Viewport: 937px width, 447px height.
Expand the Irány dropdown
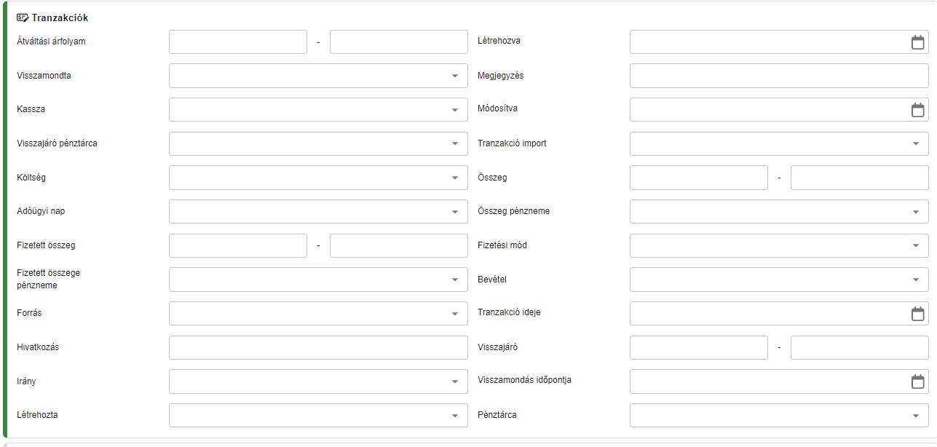[x=318, y=381]
